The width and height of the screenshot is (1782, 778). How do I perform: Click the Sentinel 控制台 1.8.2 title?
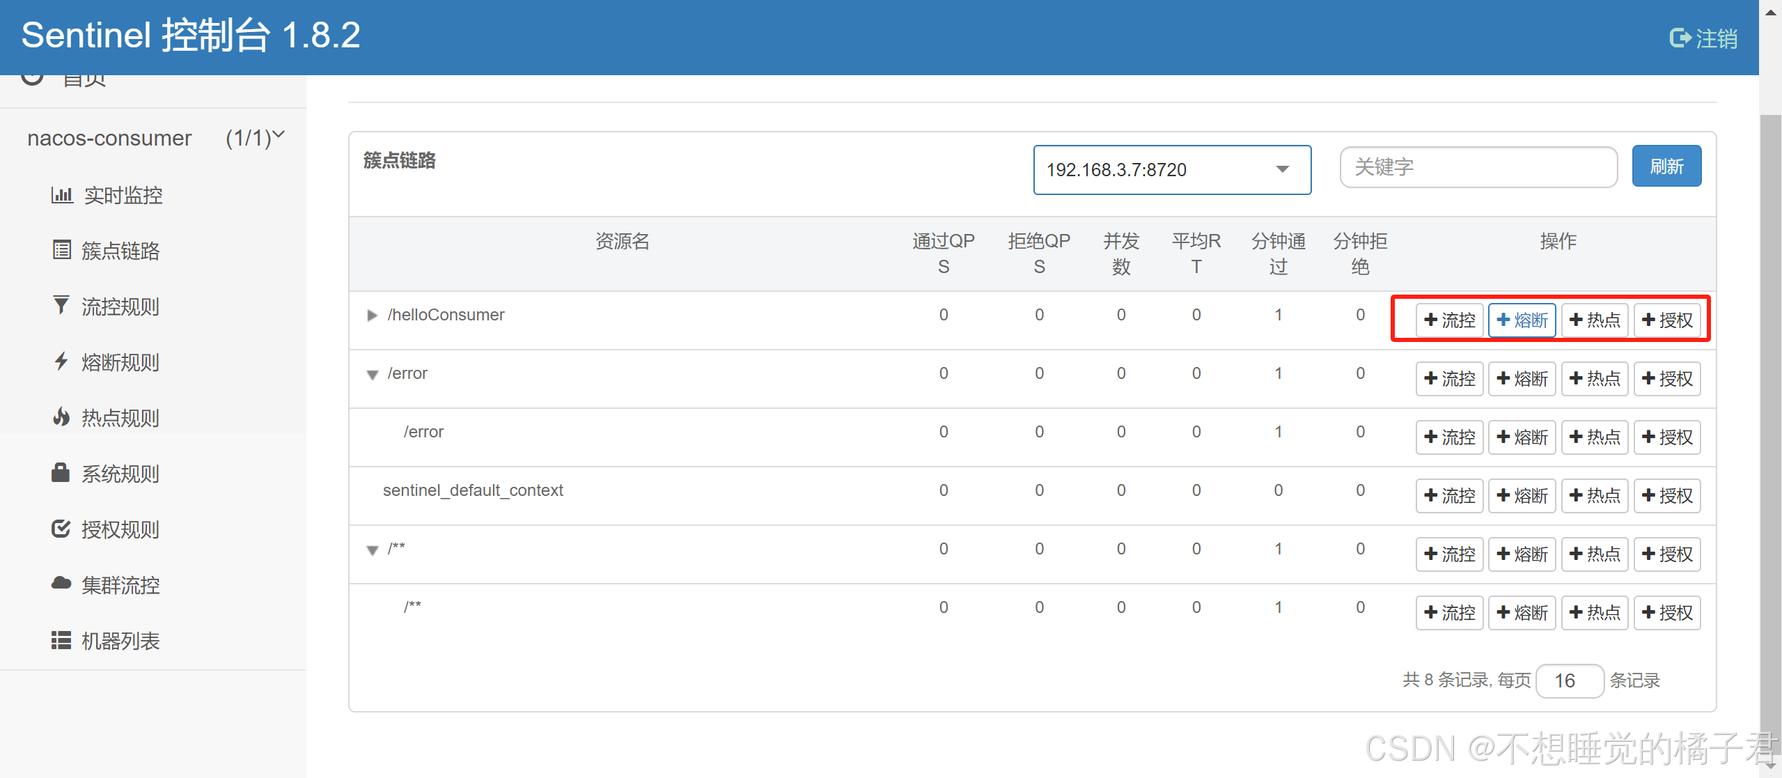click(191, 35)
